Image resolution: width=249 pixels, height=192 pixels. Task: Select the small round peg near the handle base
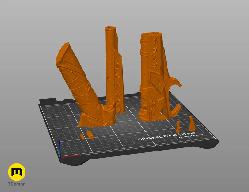click(90, 134)
